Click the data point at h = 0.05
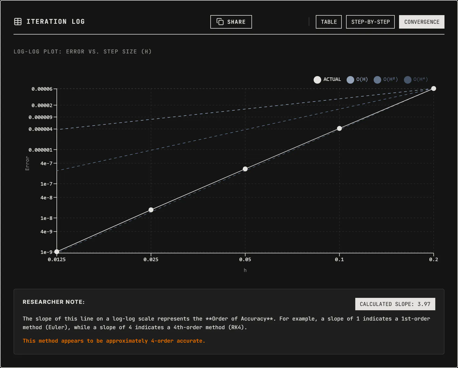The image size is (458, 368). [245, 169]
